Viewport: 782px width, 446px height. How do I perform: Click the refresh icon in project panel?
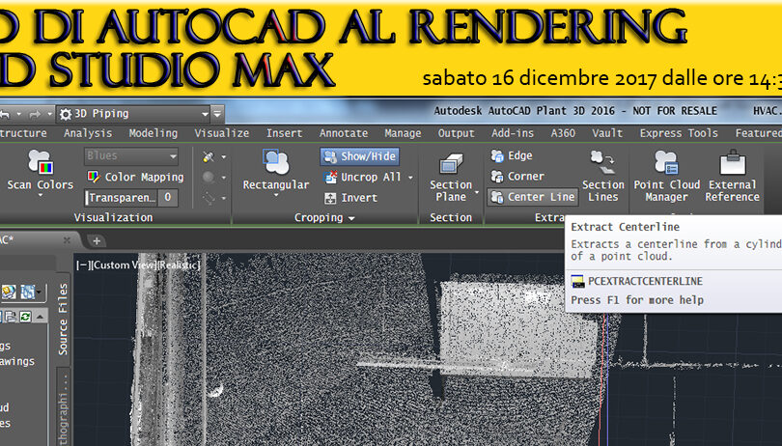pos(25,317)
